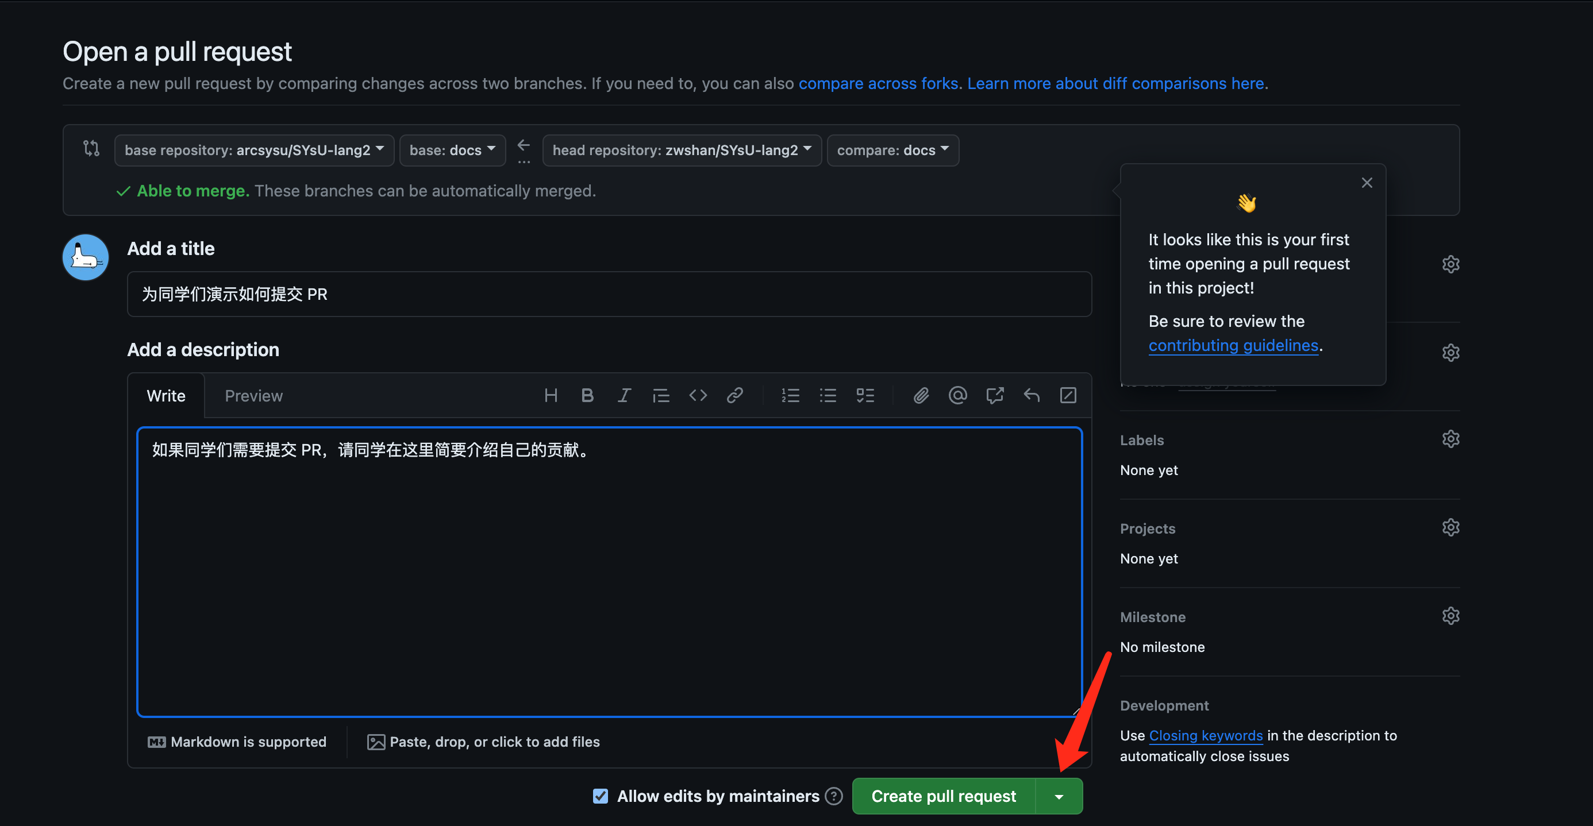Select the Write tab
The image size is (1593, 826).
click(166, 396)
